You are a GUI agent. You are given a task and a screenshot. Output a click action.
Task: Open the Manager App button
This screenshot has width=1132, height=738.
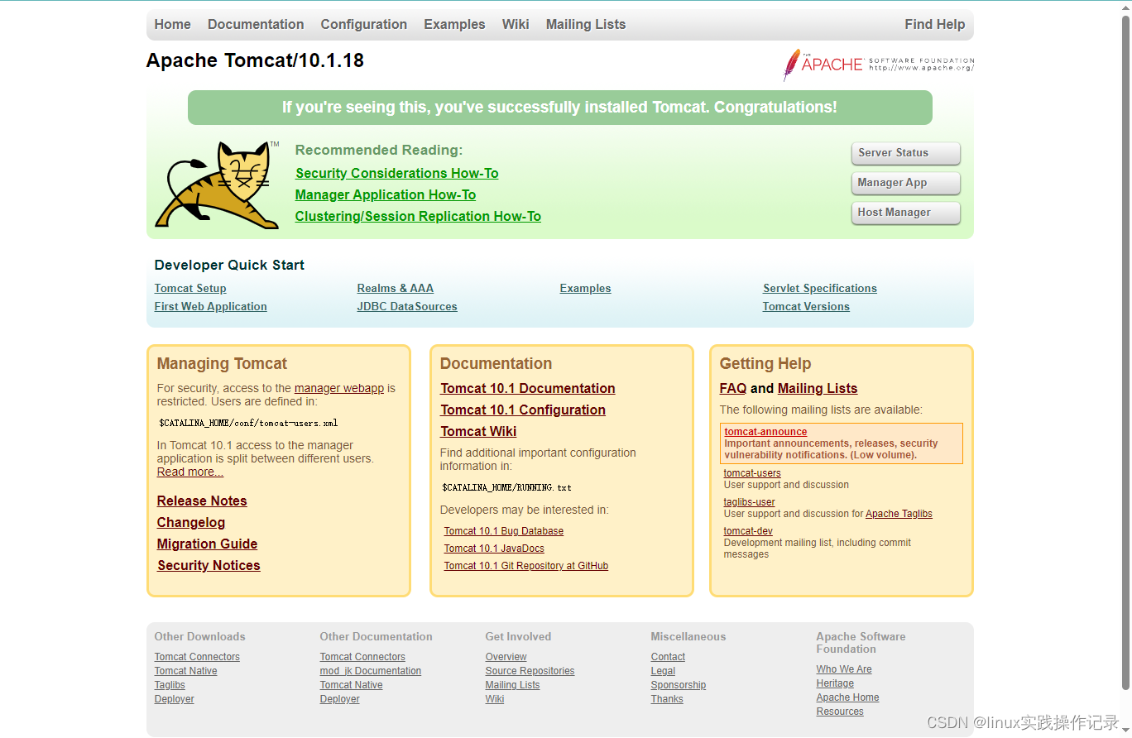click(906, 183)
